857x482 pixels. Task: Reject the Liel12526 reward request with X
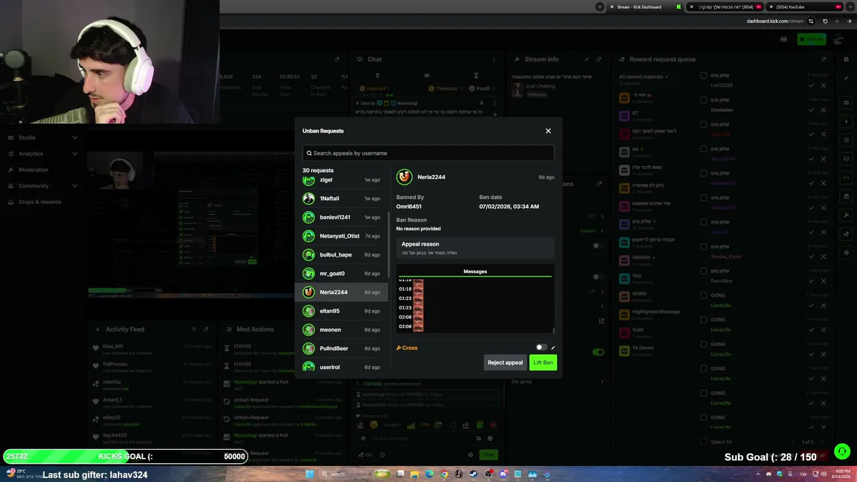824,86
